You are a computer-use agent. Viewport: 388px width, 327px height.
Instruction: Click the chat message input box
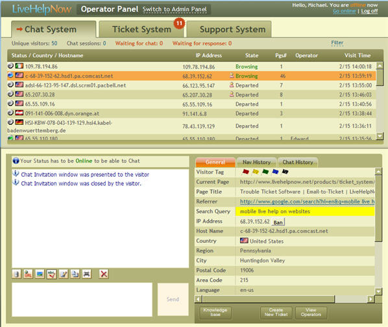click(82, 299)
